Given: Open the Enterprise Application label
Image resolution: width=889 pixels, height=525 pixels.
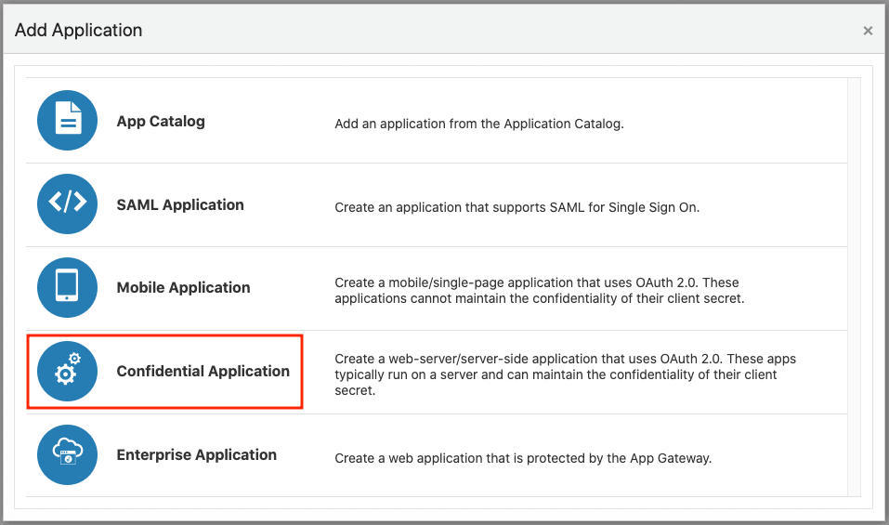Looking at the screenshot, I should click(x=197, y=454).
